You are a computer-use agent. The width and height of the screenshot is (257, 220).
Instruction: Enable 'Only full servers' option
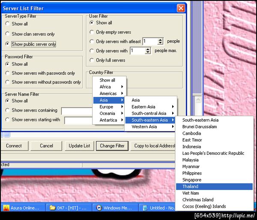(x=92, y=60)
